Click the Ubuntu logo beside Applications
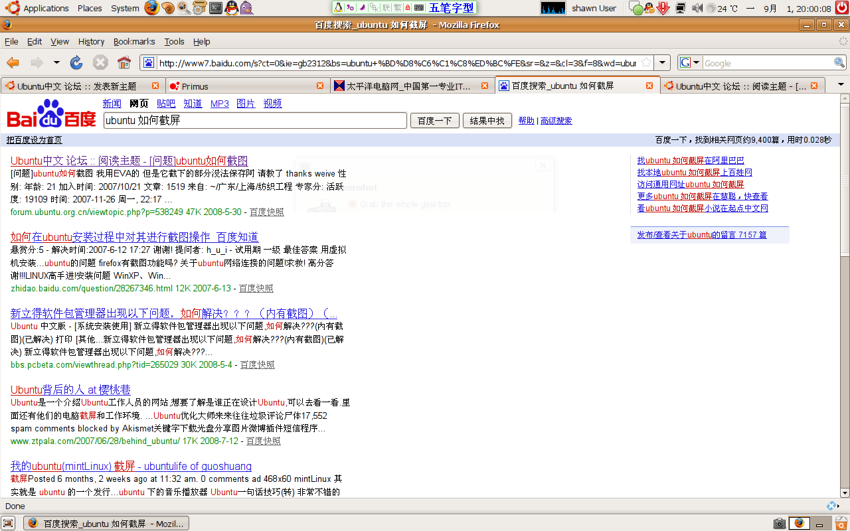Image resolution: width=850 pixels, height=531 pixels. (12, 8)
